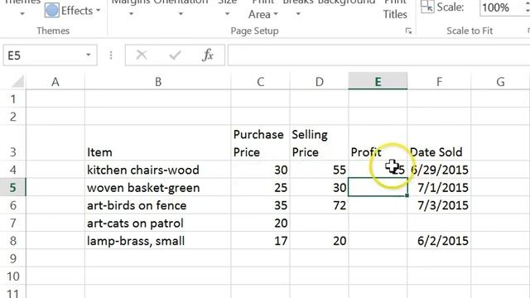530x298 pixels.
Task: Select the woven basket-green cell
Action: pos(158,188)
